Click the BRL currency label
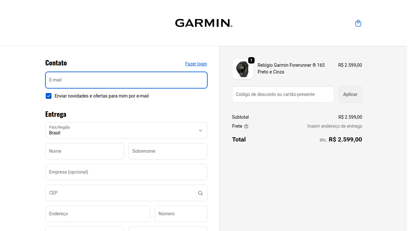Screen dimensions: 412x231 coord(323,140)
